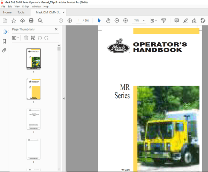Open Page Thumbnails sidebar icon

(4, 32)
